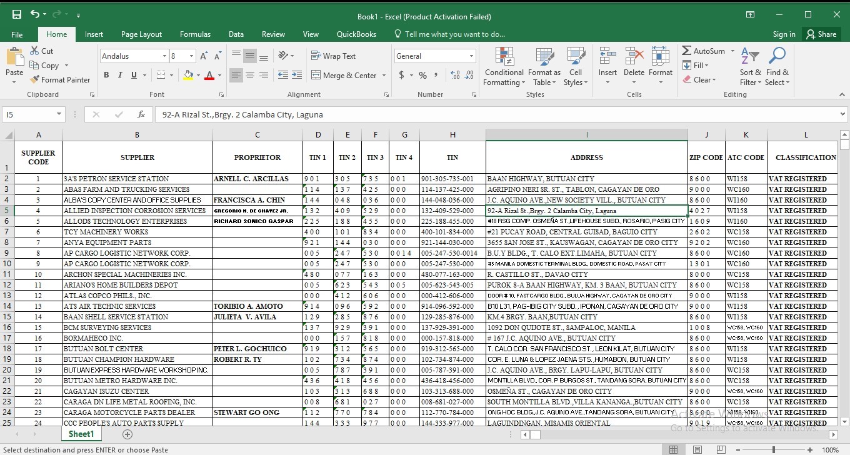850x455 pixels.
Task: Apply the Borders icon
Action: point(161,75)
